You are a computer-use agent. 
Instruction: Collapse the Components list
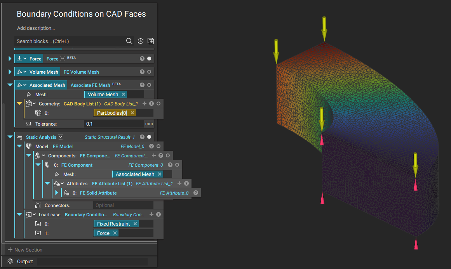point(28,155)
